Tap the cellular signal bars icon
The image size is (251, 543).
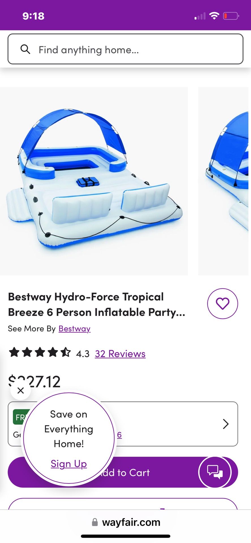[x=200, y=16]
